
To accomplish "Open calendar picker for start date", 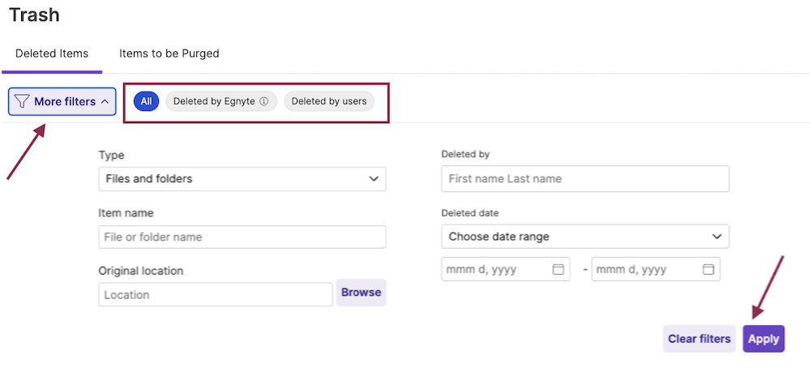I will [x=558, y=270].
